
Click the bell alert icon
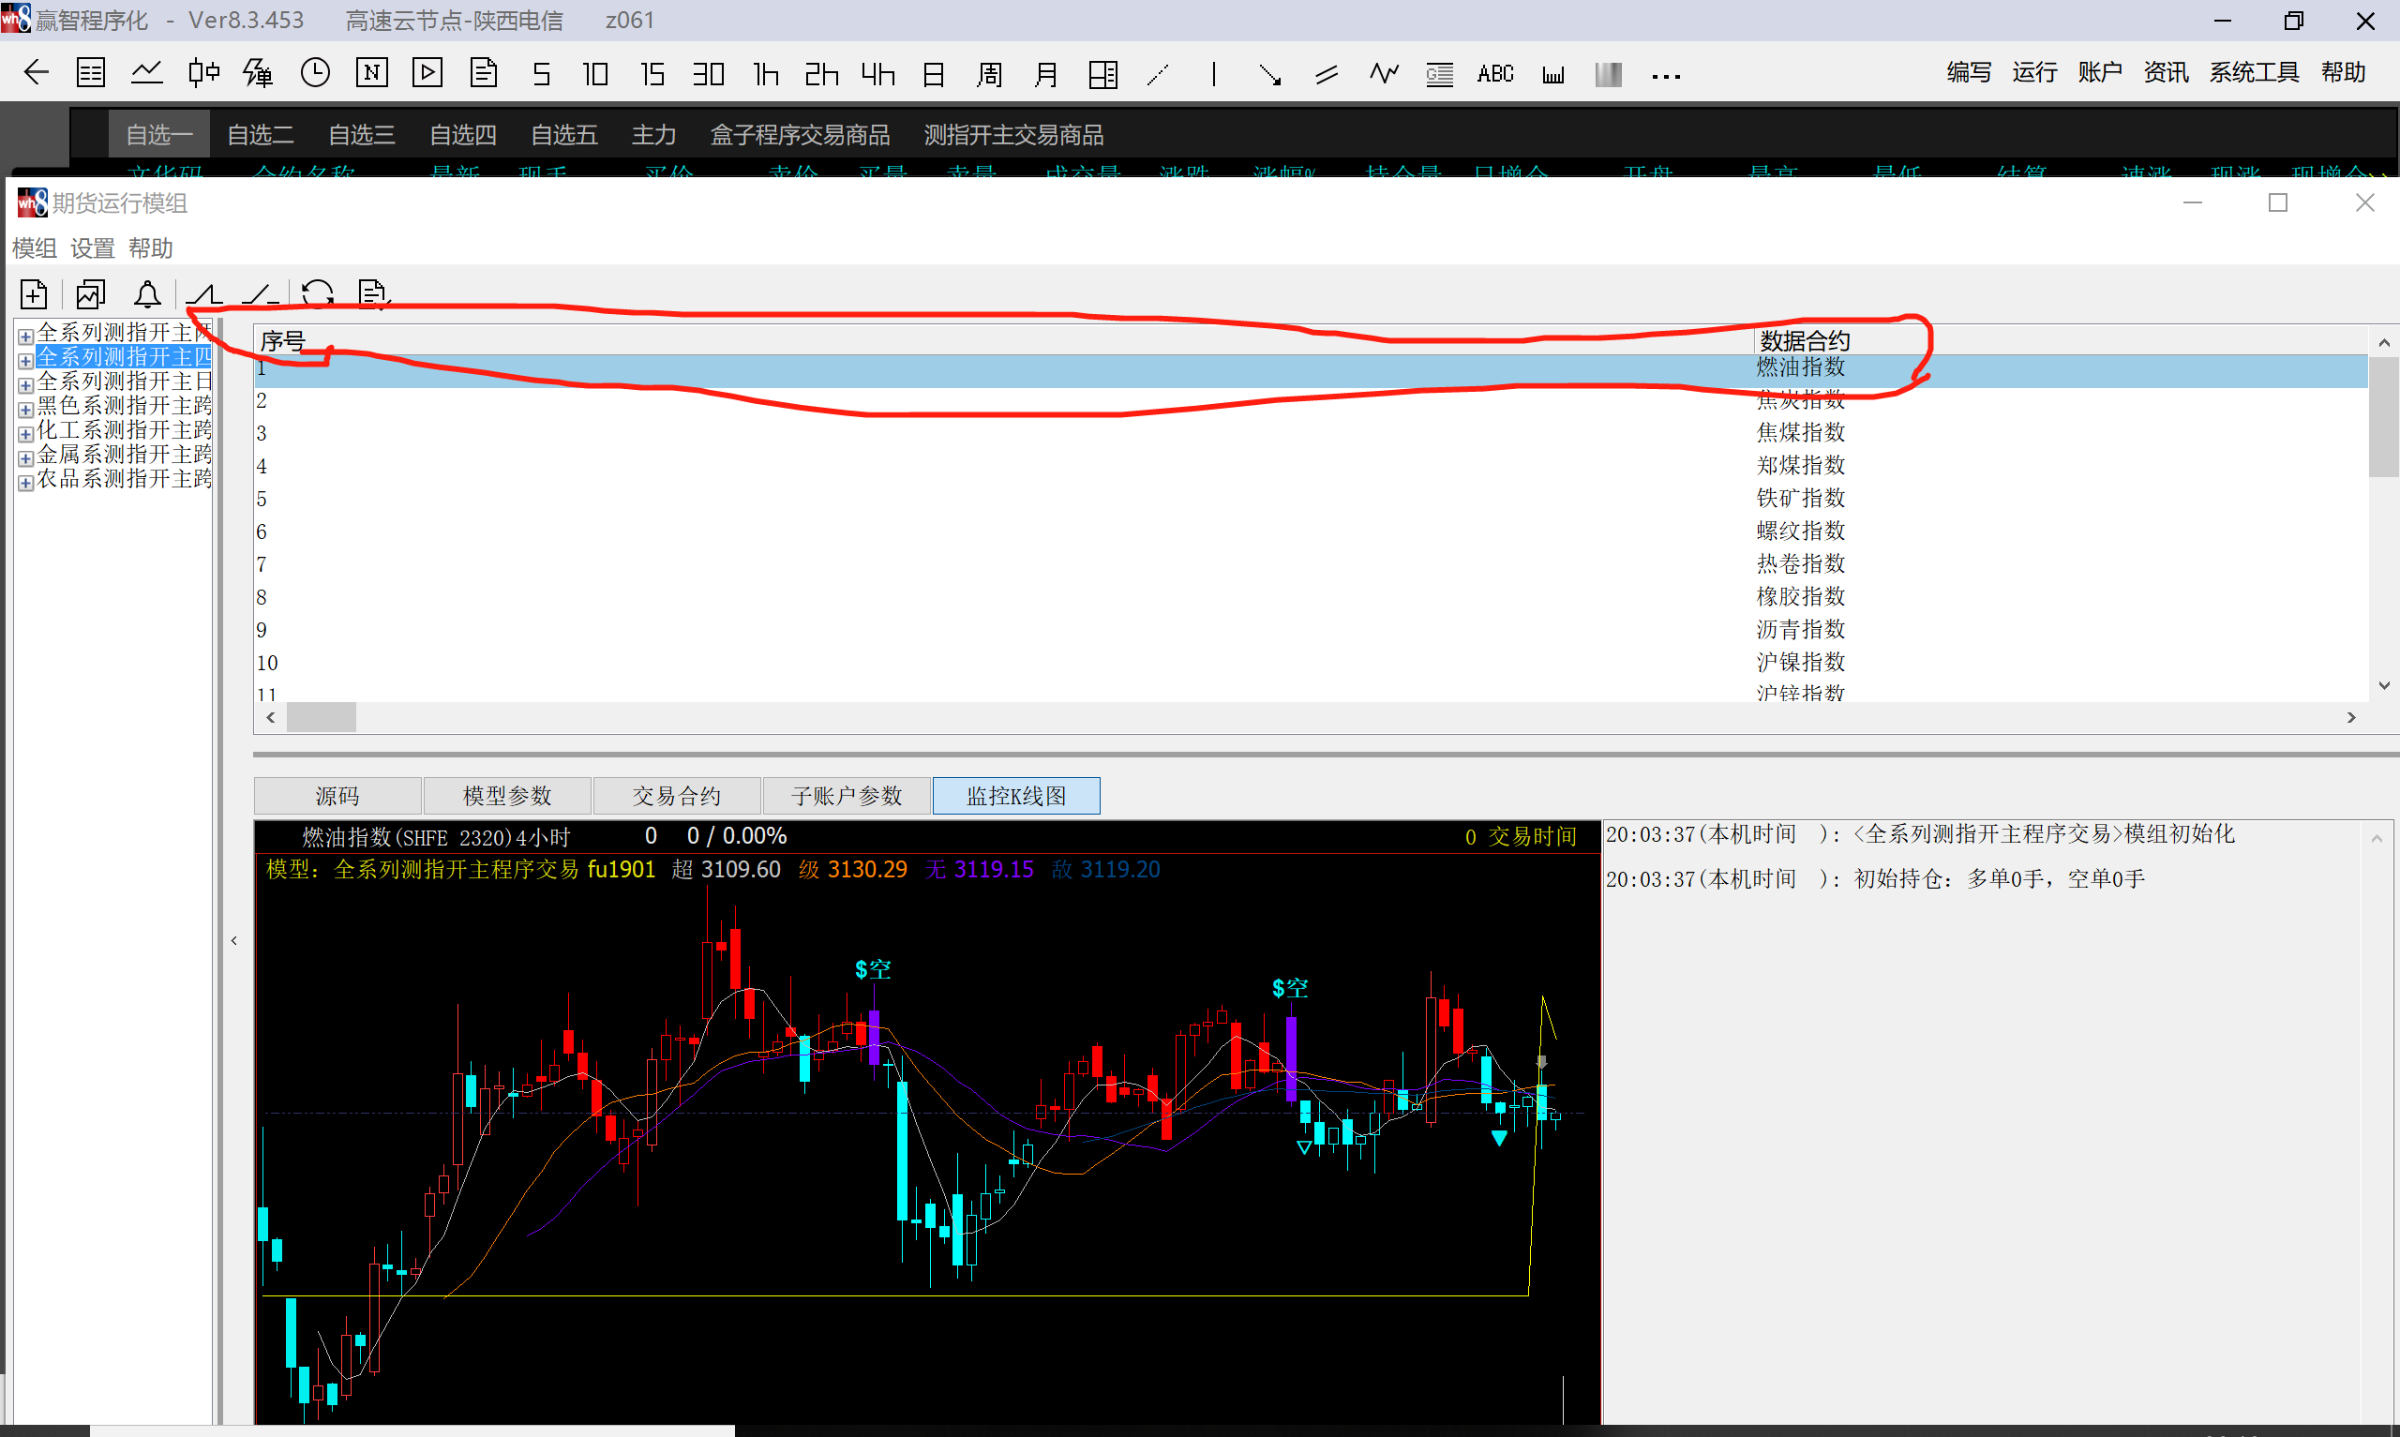(x=147, y=293)
